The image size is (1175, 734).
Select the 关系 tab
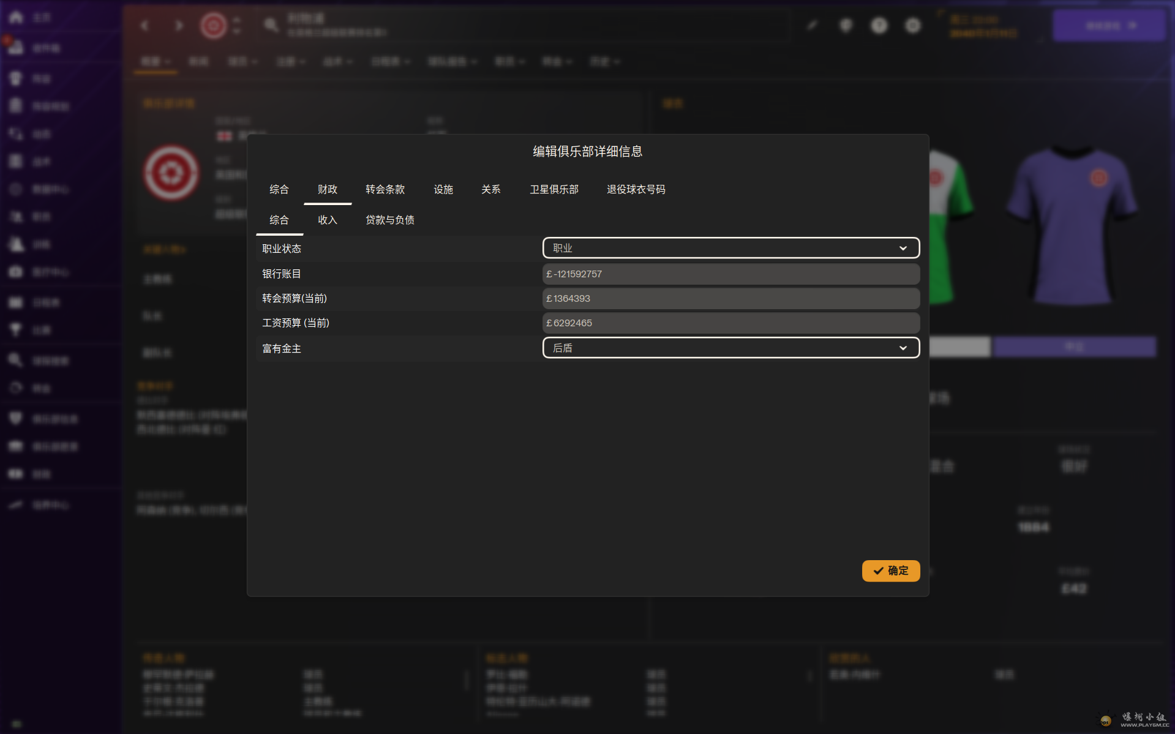point(491,189)
